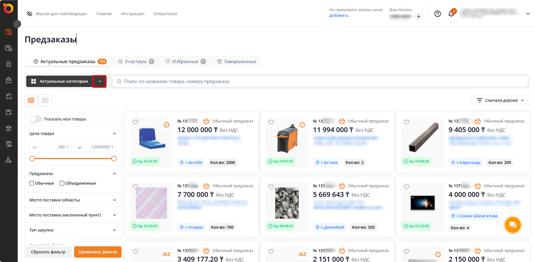
Task: Open the document icon in left sidebar
Action: [x=9, y=64]
